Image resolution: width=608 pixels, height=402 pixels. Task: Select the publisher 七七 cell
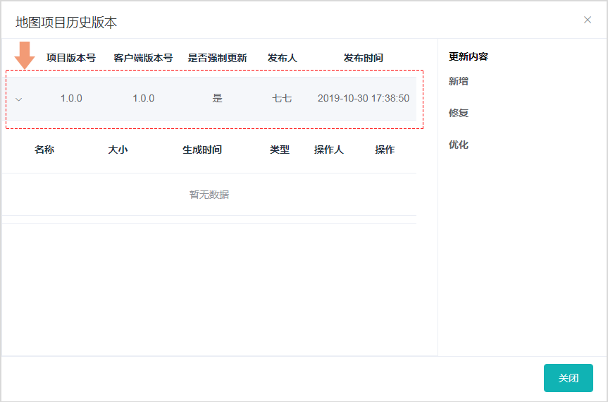pyautogui.click(x=282, y=98)
